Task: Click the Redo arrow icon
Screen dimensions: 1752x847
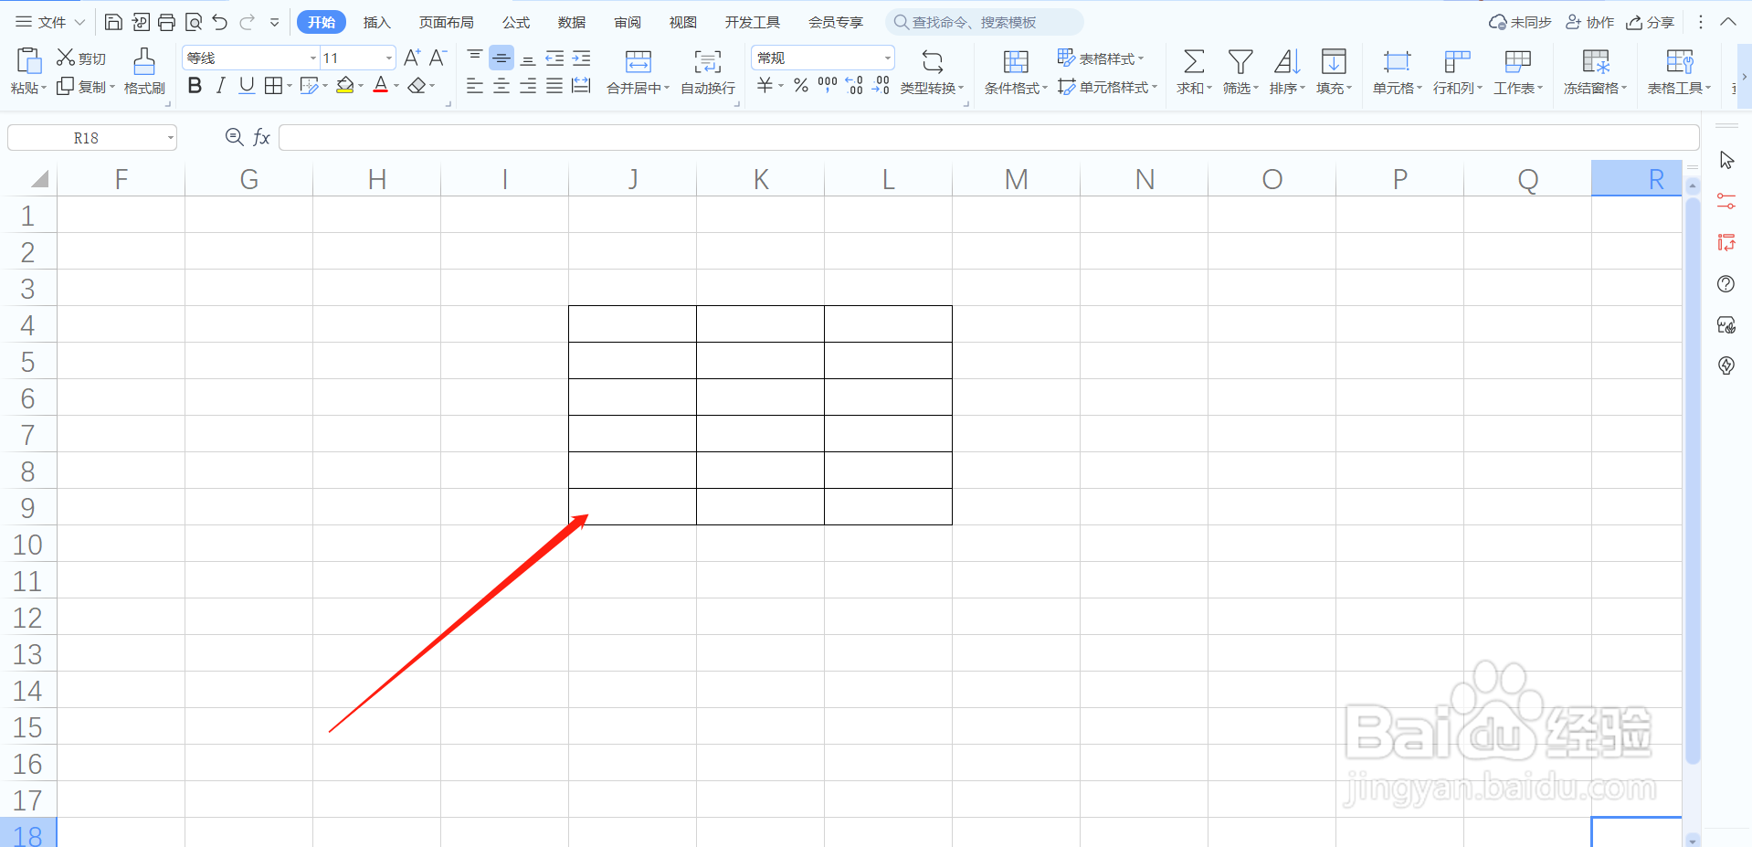Action: point(247,22)
